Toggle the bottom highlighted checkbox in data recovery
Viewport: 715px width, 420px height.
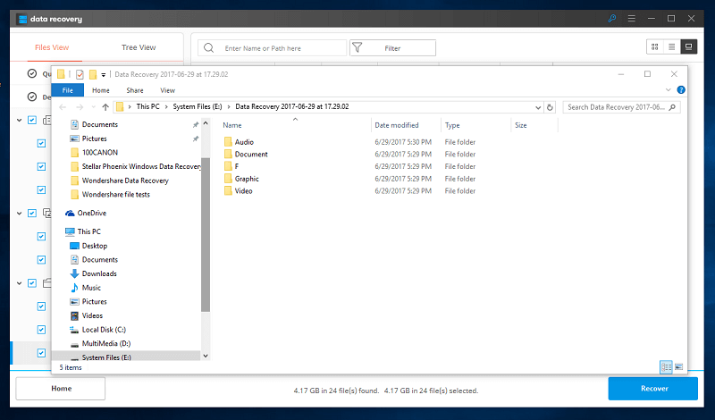(x=41, y=353)
